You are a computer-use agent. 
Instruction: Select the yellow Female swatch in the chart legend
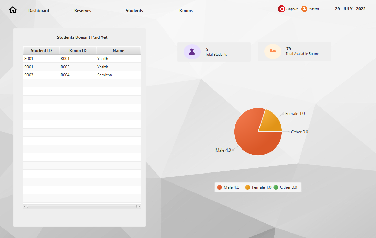click(x=248, y=187)
